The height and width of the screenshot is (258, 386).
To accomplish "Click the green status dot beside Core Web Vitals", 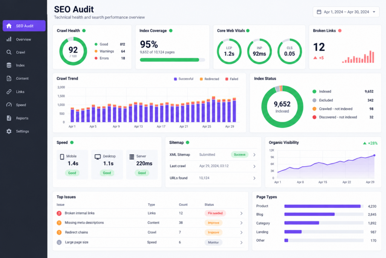I will pyautogui.click(x=248, y=31).
